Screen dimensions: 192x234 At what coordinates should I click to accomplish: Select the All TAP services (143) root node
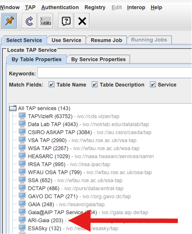coord(44,108)
